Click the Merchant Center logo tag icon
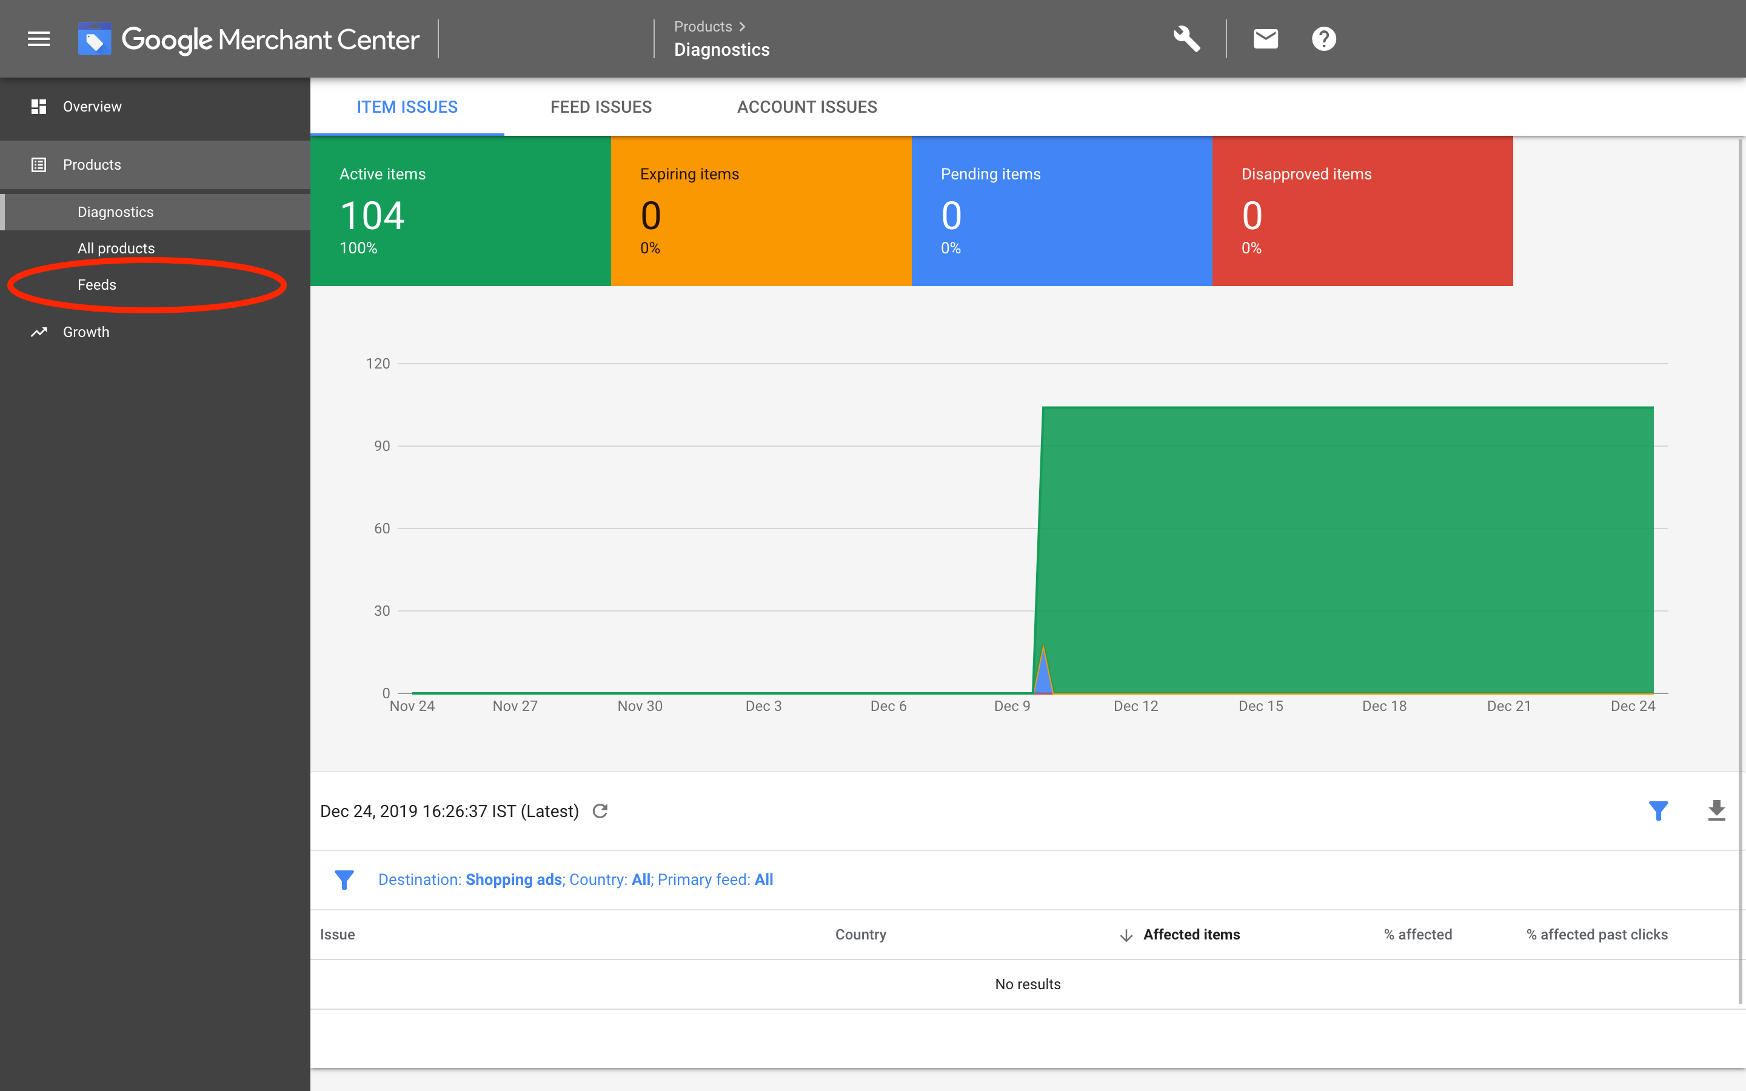1746x1091 pixels. pyautogui.click(x=95, y=39)
